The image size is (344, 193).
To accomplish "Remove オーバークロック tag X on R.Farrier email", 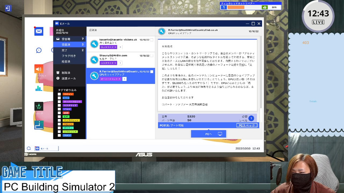I will click(x=120, y=79).
